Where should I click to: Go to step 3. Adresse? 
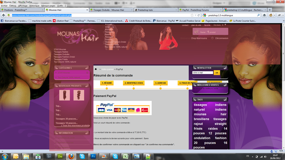pyautogui.click(x=160, y=83)
